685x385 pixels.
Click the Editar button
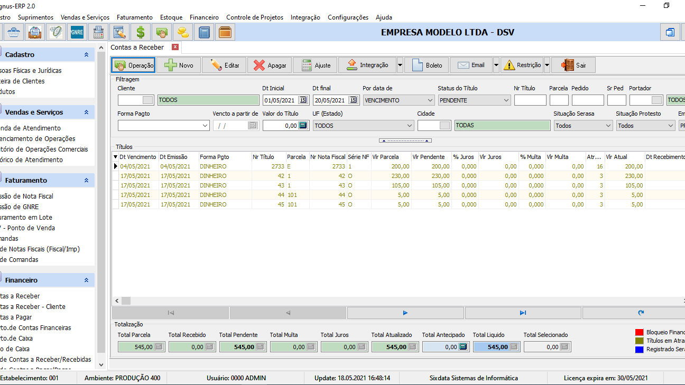pos(224,65)
